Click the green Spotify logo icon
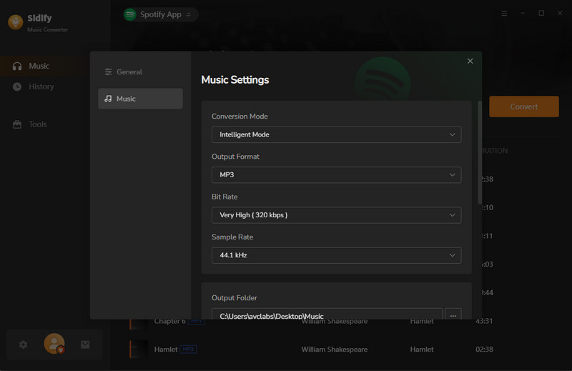Screen dimensions: 572x371 [130, 14]
